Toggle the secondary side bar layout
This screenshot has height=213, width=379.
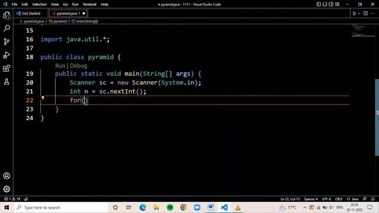pos(331,4)
